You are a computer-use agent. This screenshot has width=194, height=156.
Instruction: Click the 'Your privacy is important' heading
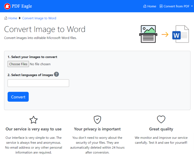point(97,129)
